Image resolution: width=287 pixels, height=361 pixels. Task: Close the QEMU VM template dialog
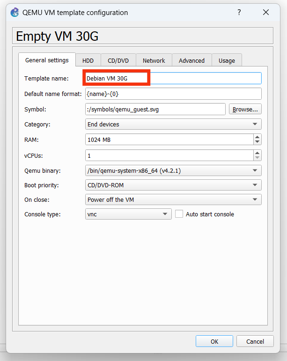click(266, 13)
